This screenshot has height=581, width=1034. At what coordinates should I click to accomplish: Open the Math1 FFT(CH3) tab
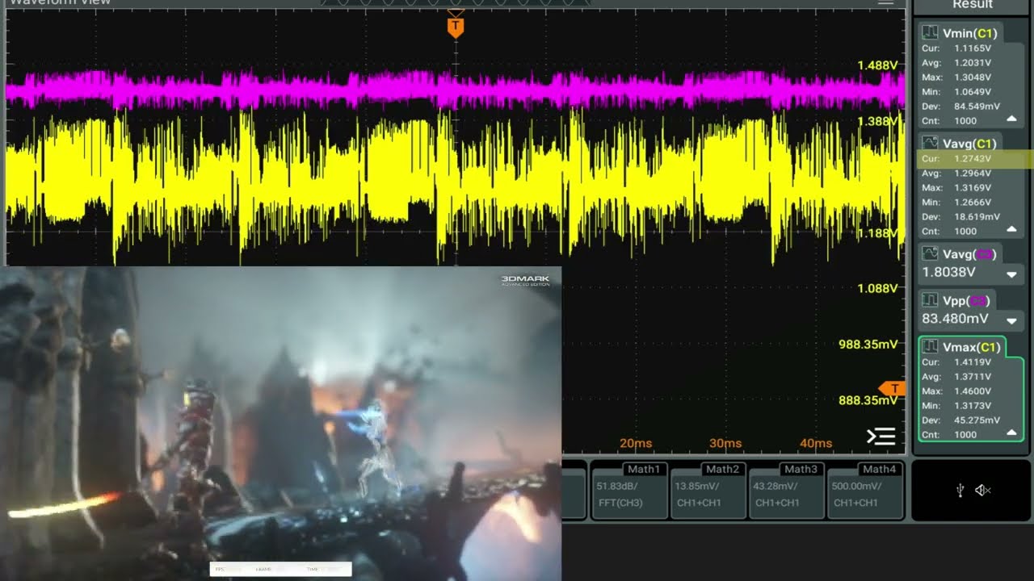(629, 490)
